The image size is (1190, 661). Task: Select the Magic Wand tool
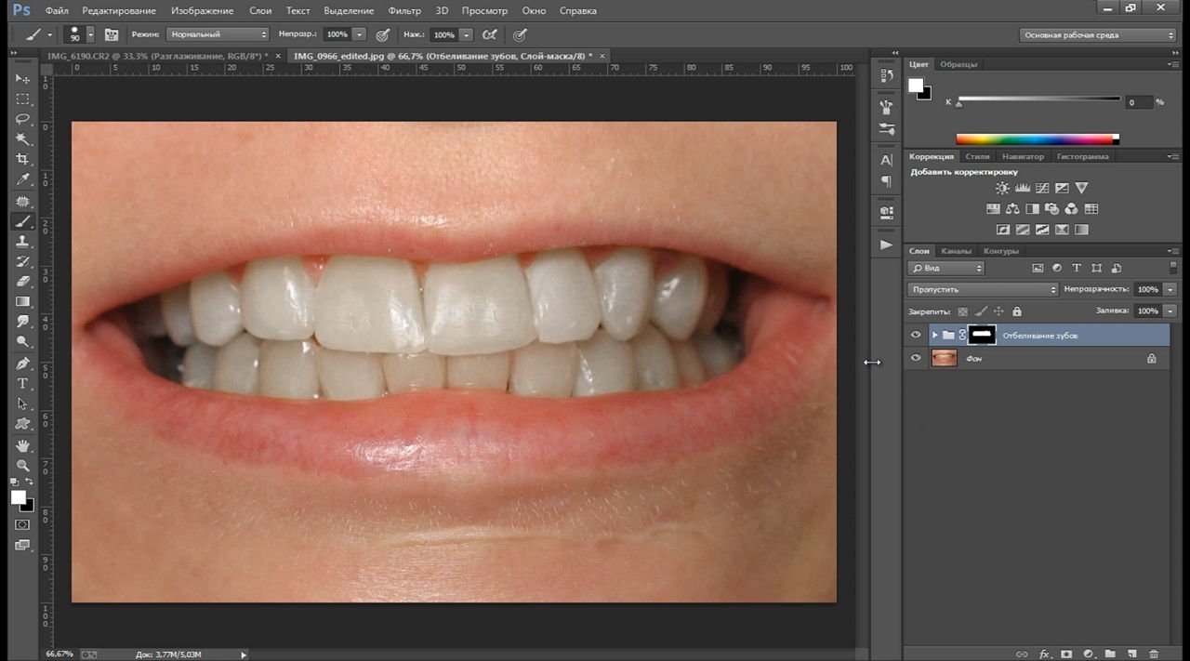click(x=23, y=139)
